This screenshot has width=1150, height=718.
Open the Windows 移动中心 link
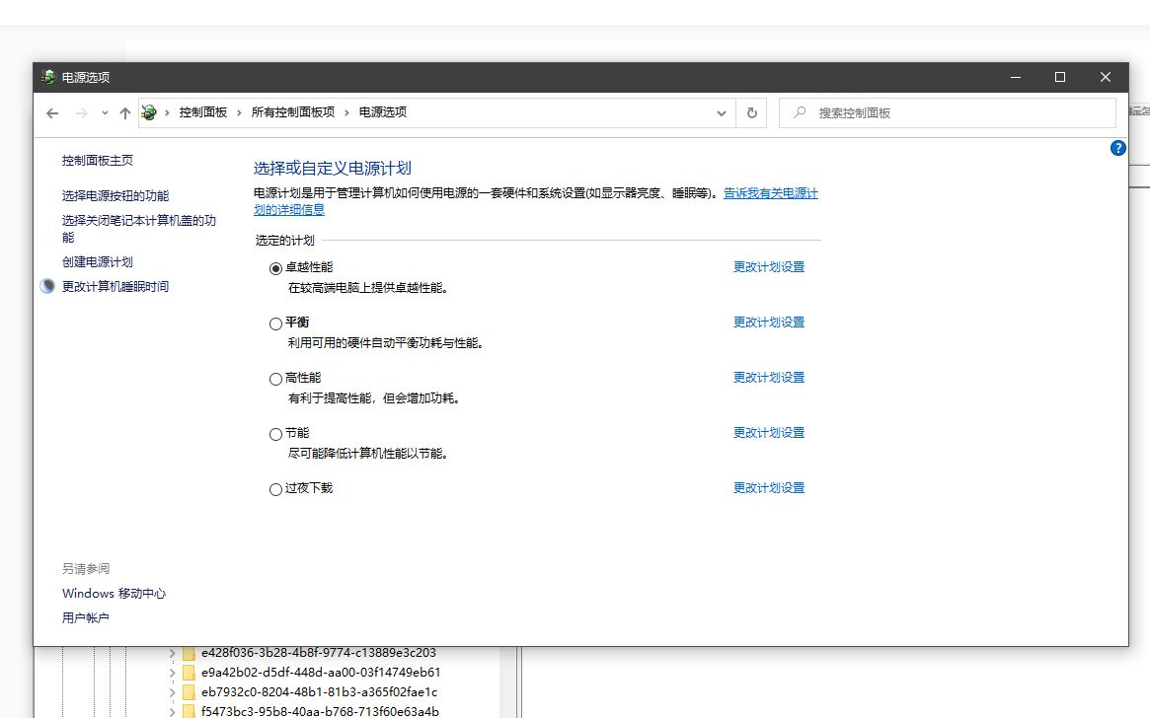pyautogui.click(x=113, y=593)
